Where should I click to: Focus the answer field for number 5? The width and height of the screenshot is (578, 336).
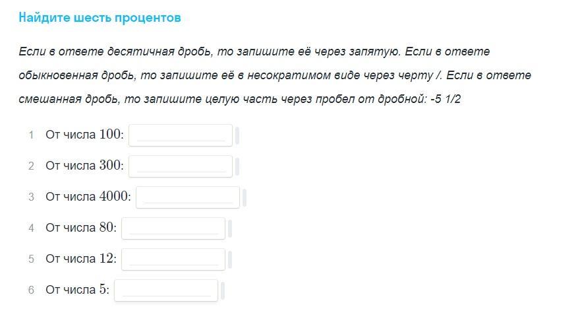pos(166,290)
